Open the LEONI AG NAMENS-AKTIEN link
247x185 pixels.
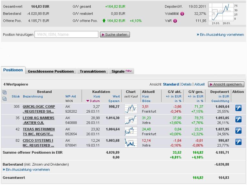tap(38, 120)
